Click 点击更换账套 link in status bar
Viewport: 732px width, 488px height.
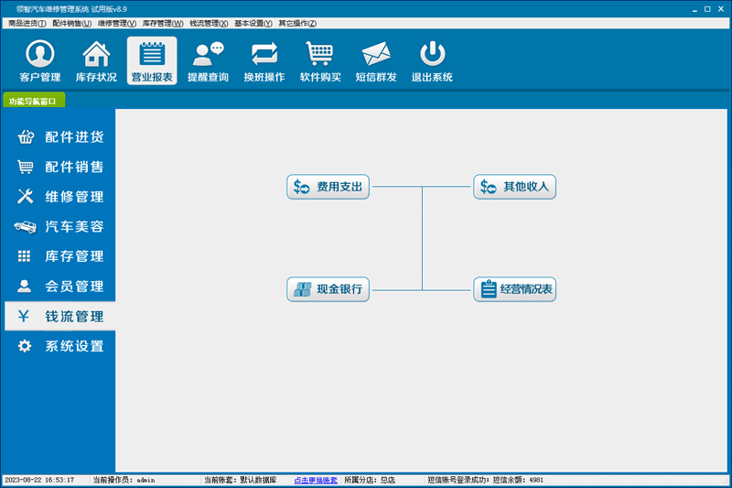click(316, 480)
